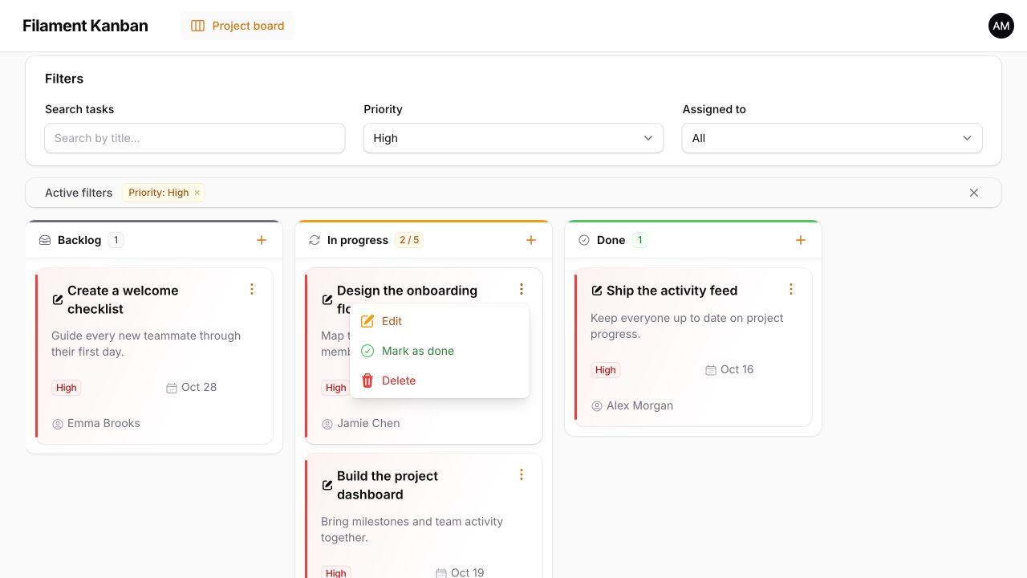1027x578 pixels.
Task: Click the Oct 28 due date
Action: click(199, 387)
